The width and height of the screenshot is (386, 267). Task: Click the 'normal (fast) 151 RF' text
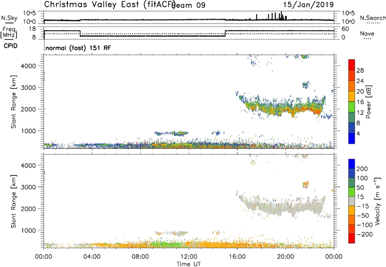click(78, 48)
